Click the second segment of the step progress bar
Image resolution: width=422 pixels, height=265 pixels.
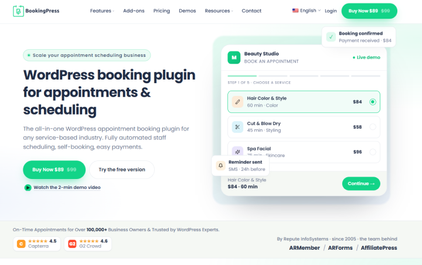click(x=273, y=76)
